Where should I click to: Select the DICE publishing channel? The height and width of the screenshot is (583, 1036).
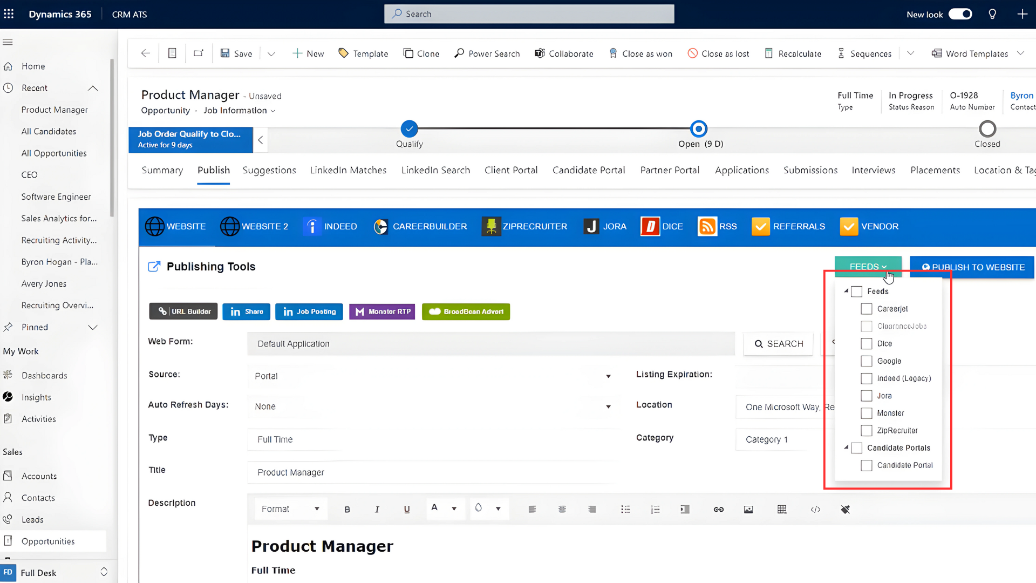tap(662, 226)
